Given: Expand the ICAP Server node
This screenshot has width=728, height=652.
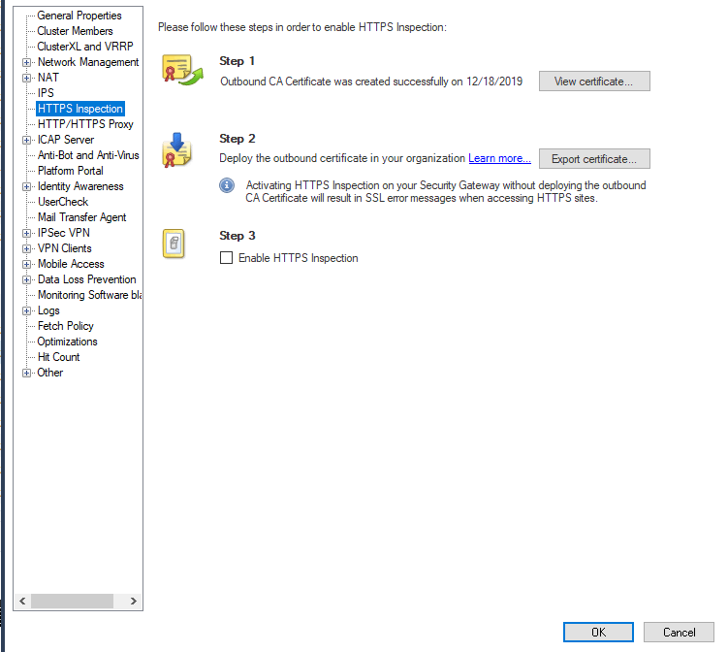Looking at the screenshot, I should point(27,140).
